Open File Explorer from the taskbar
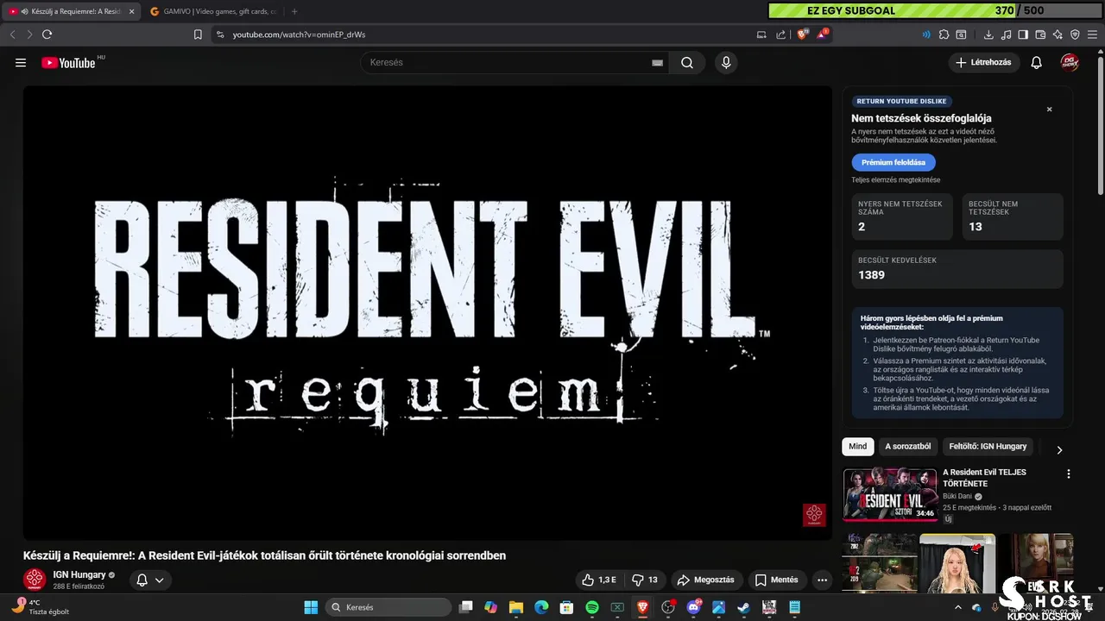 tap(516, 607)
